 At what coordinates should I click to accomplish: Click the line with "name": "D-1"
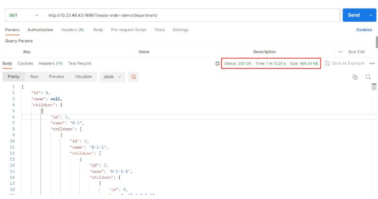(67, 123)
